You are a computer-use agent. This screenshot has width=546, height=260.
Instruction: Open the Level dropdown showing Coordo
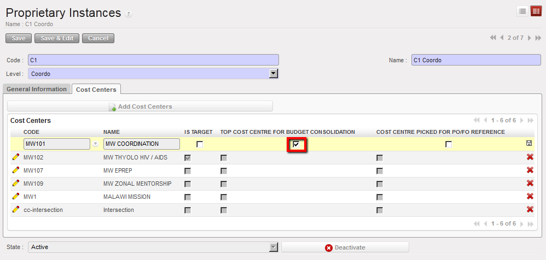coord(274,73)
